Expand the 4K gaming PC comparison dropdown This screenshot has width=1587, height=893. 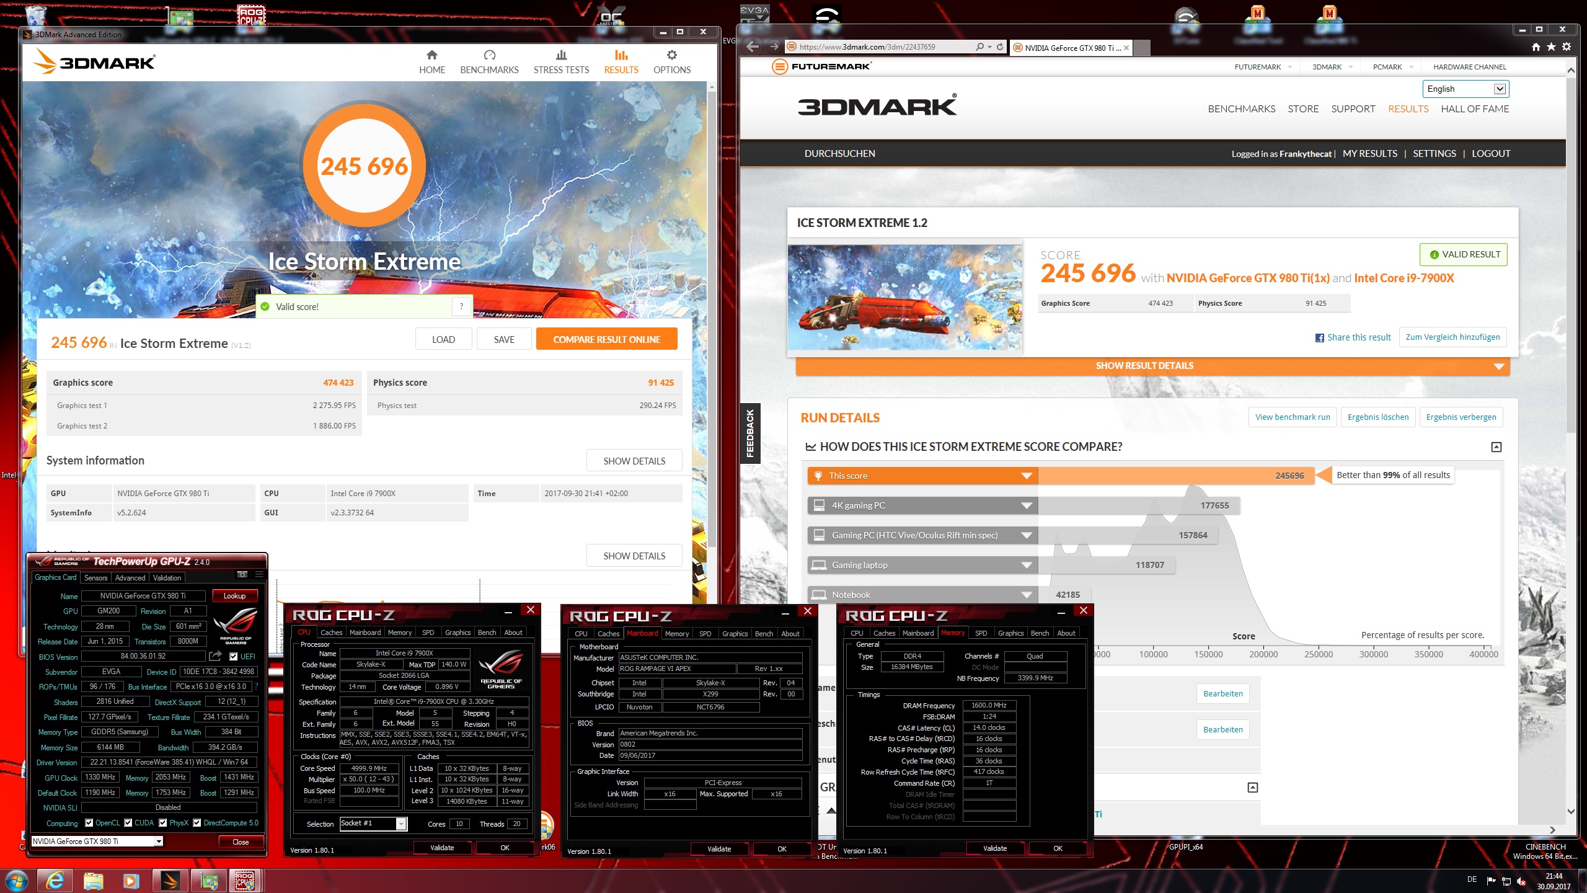pos(1027,505)
